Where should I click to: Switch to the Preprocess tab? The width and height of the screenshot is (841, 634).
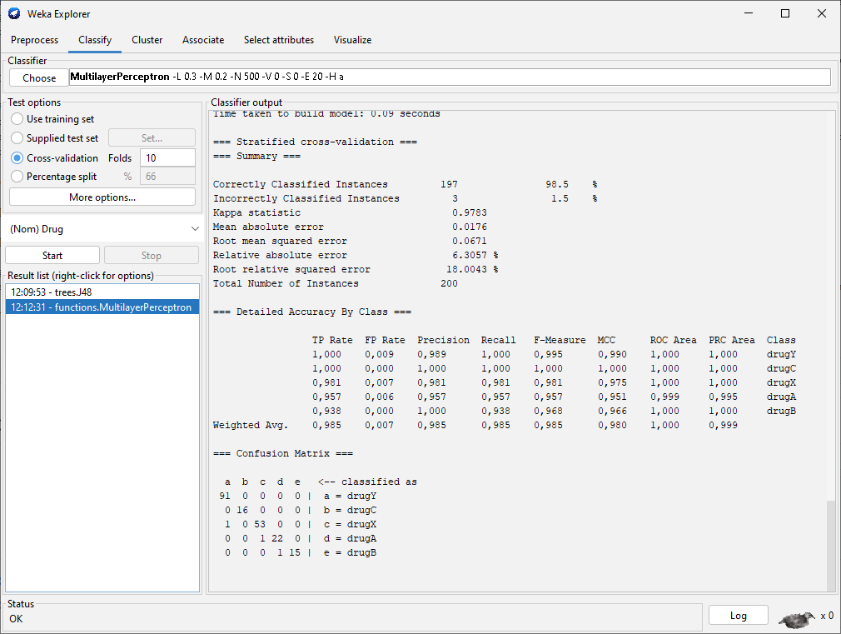pos(34,40)
